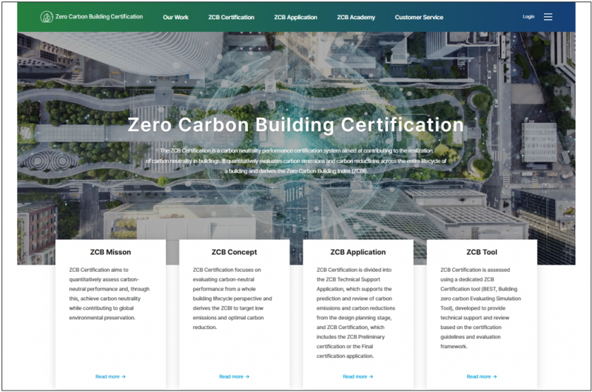Screen dimensions: 592x392
Task: Read more about ZCB Misson
Action: pos(107,376)
